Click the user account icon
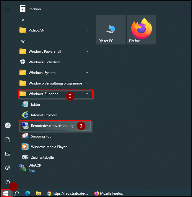Viewport: 192px width, 197px height. (8, 125)
